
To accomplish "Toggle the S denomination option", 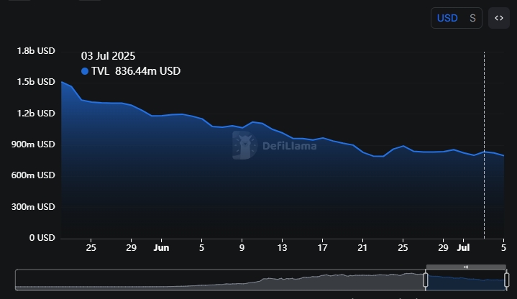I will pyautogui.click(x=472, y=18).
